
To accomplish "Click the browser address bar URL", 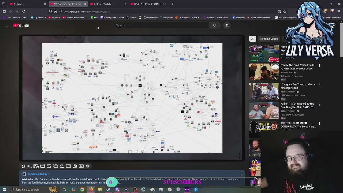I will 87,12.
